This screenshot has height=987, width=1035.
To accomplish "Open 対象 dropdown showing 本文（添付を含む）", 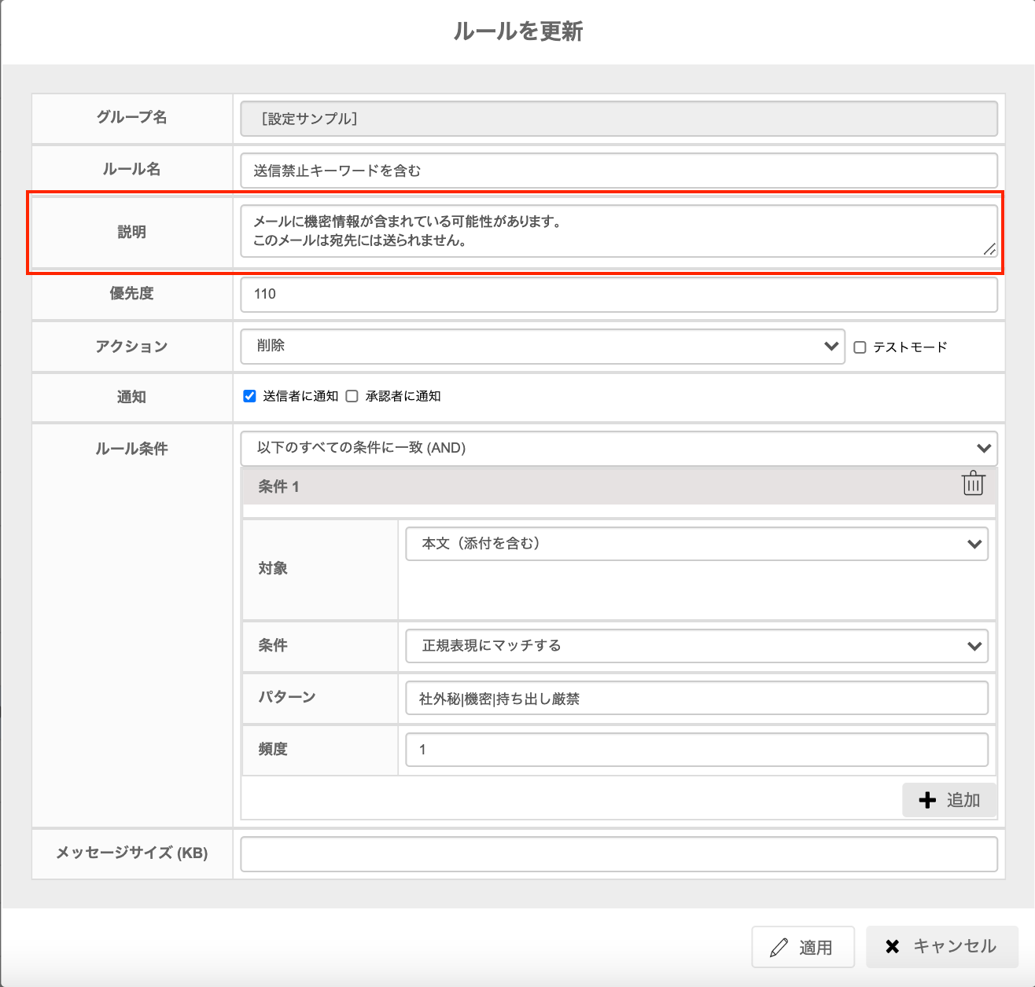I will click(x=697, y=544).
